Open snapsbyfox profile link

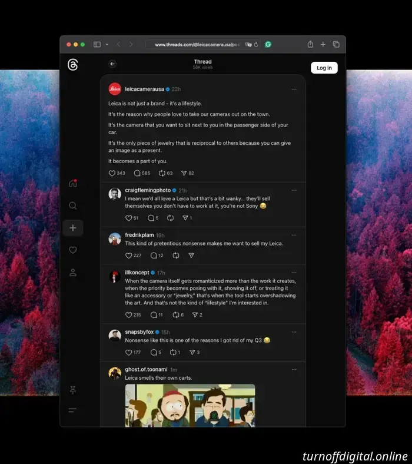pyautogui.click(x=139, y=332)
